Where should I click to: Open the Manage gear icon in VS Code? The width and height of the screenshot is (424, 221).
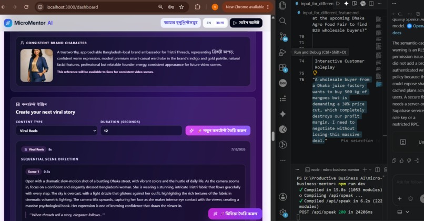pos(283,213)
